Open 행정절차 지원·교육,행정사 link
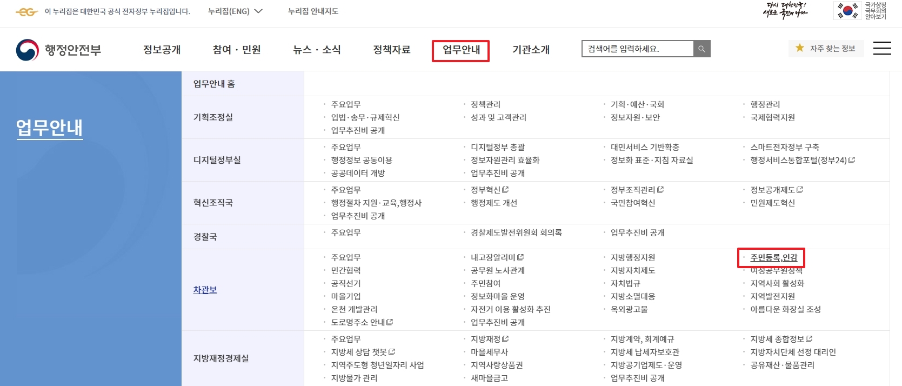 point(376,203)
